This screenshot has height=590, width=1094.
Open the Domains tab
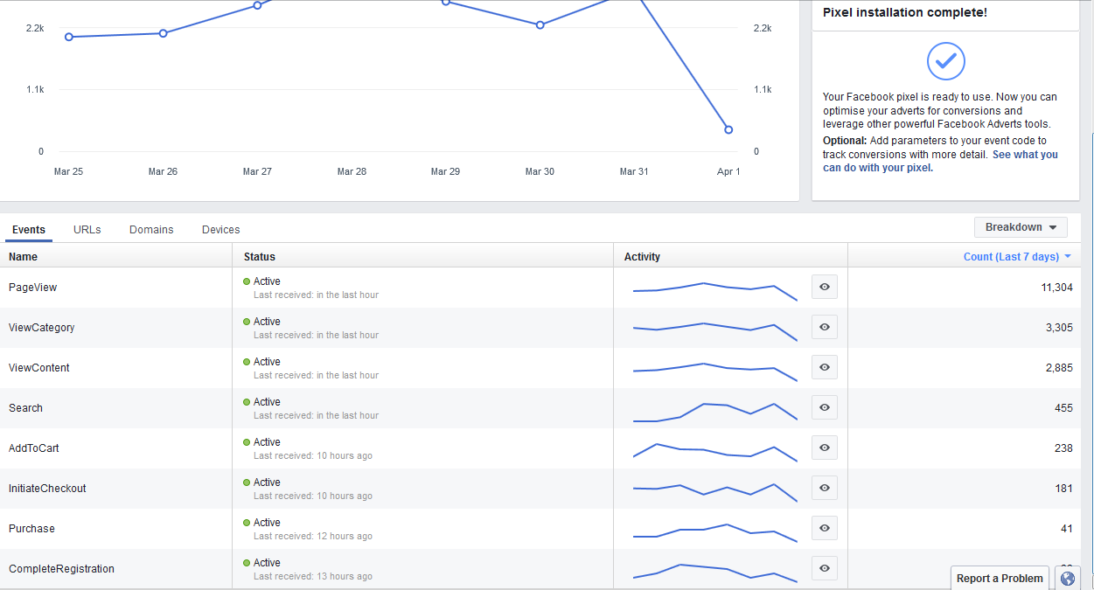pos(151,230)
